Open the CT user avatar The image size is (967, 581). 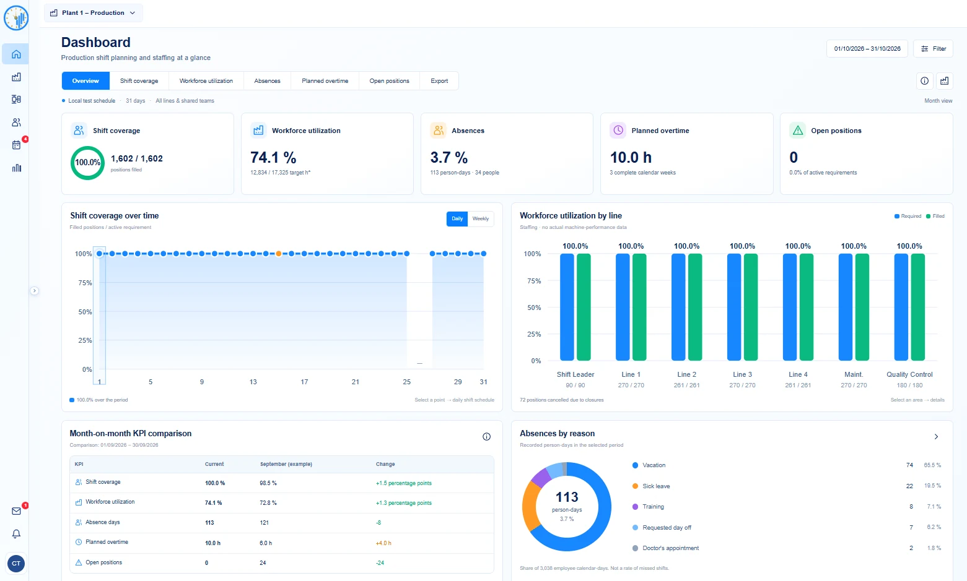click(16, 563)
